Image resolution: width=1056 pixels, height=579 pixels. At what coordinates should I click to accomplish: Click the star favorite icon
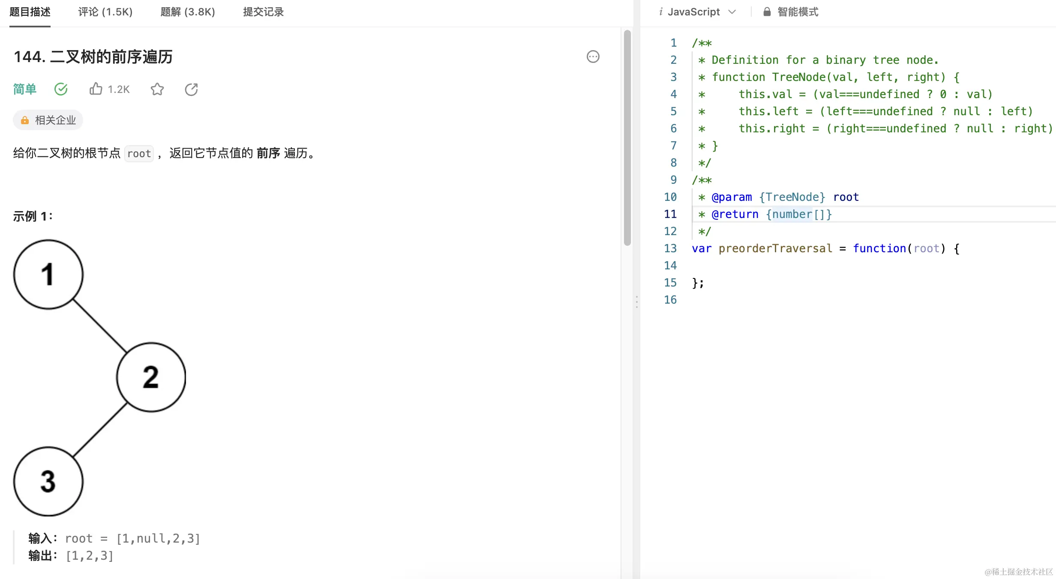[x=157, y=89]
